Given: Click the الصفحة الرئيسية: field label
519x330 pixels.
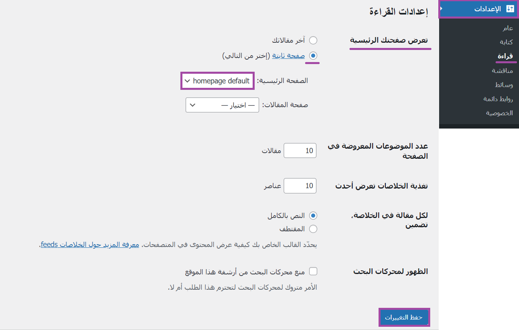Looking at the screenshot, I should 283,81.
